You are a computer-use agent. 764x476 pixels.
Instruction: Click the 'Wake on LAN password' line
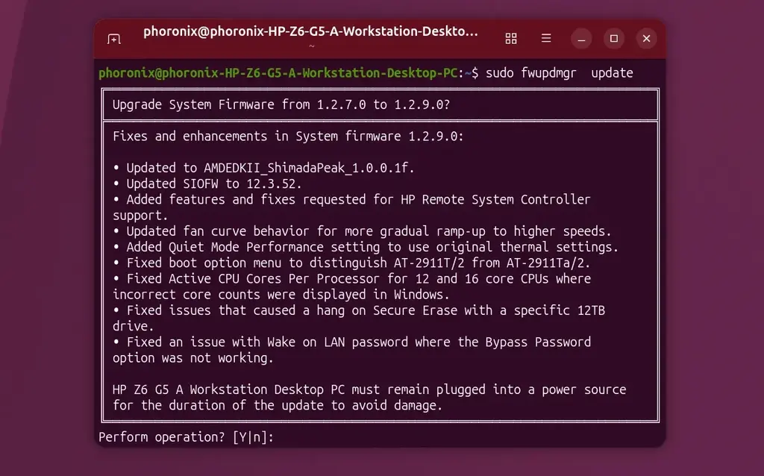pos(352,342)
